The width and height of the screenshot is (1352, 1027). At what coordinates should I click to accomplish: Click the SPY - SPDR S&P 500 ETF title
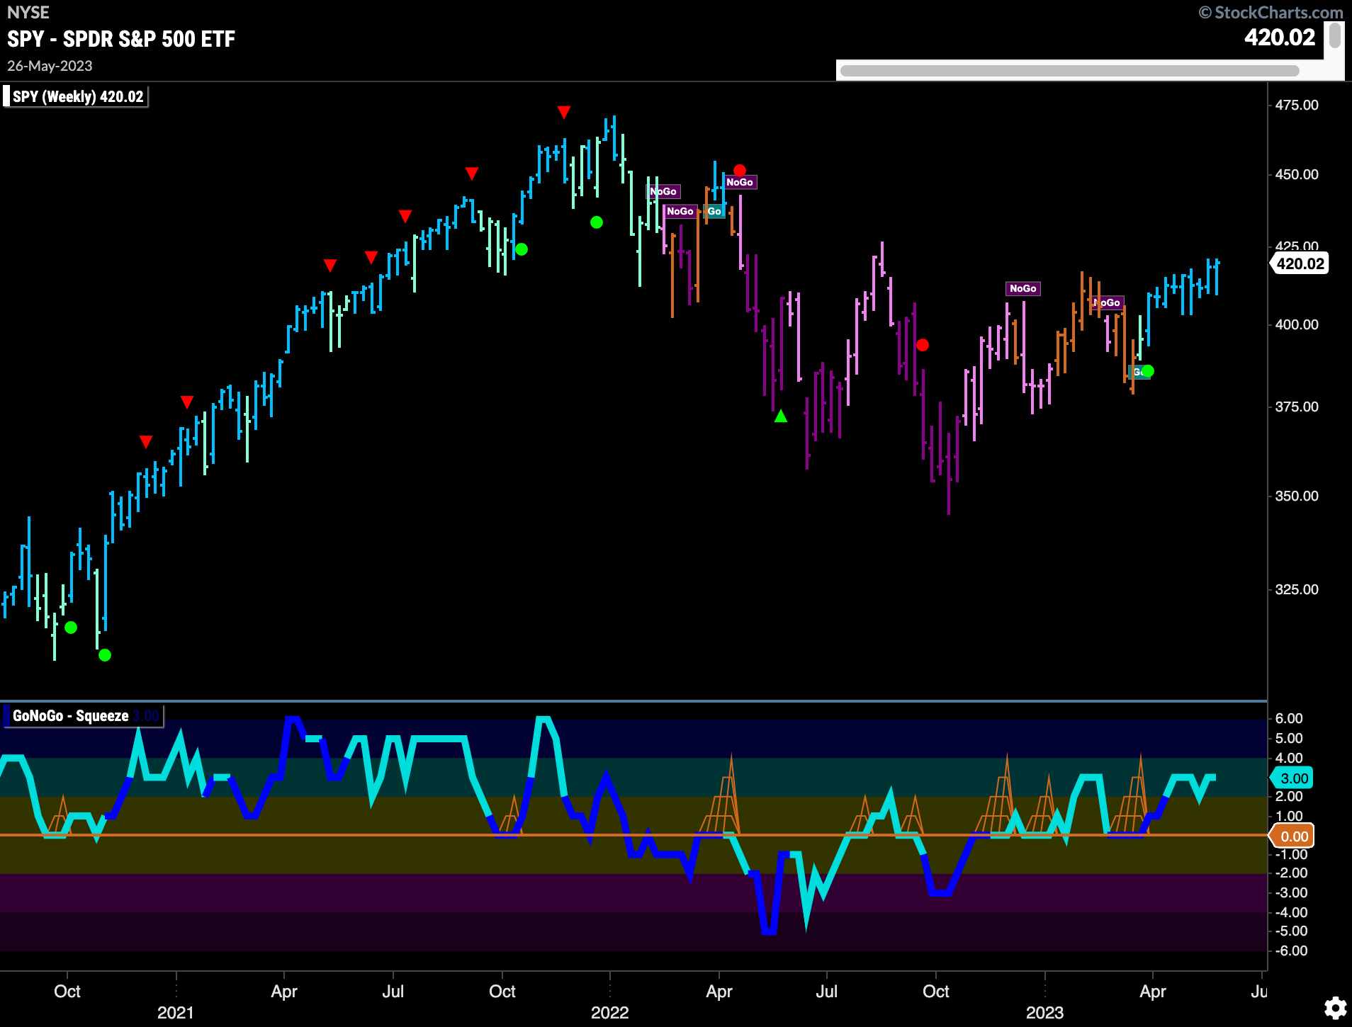[x=121, y=39]
